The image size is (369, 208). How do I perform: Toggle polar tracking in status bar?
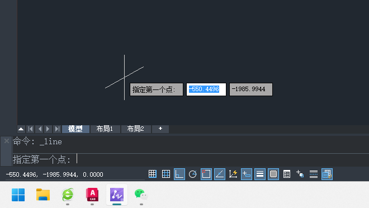[193, 174]
